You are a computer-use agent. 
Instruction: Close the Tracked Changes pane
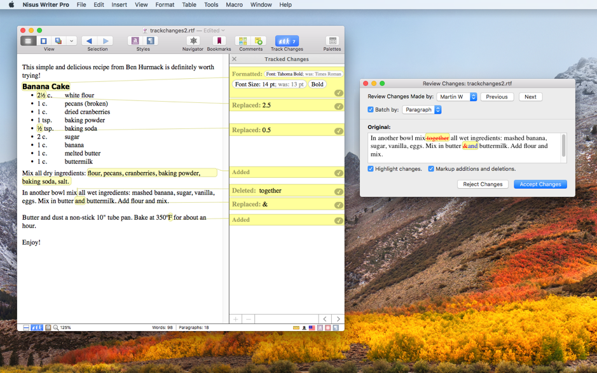pos(234,59)
